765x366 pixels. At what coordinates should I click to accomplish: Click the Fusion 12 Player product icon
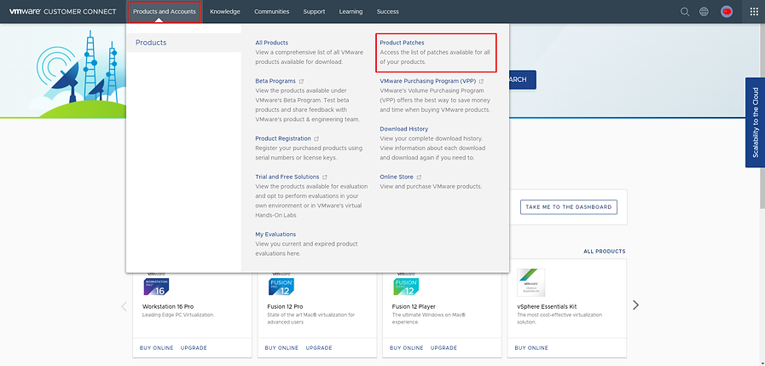[x=406, y=287]
